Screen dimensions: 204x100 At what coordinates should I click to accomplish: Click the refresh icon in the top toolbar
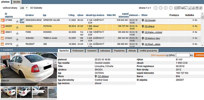coord(200,8)
